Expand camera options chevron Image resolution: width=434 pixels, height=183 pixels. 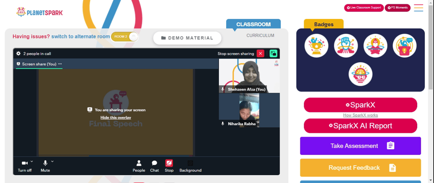tap(32, 161)
